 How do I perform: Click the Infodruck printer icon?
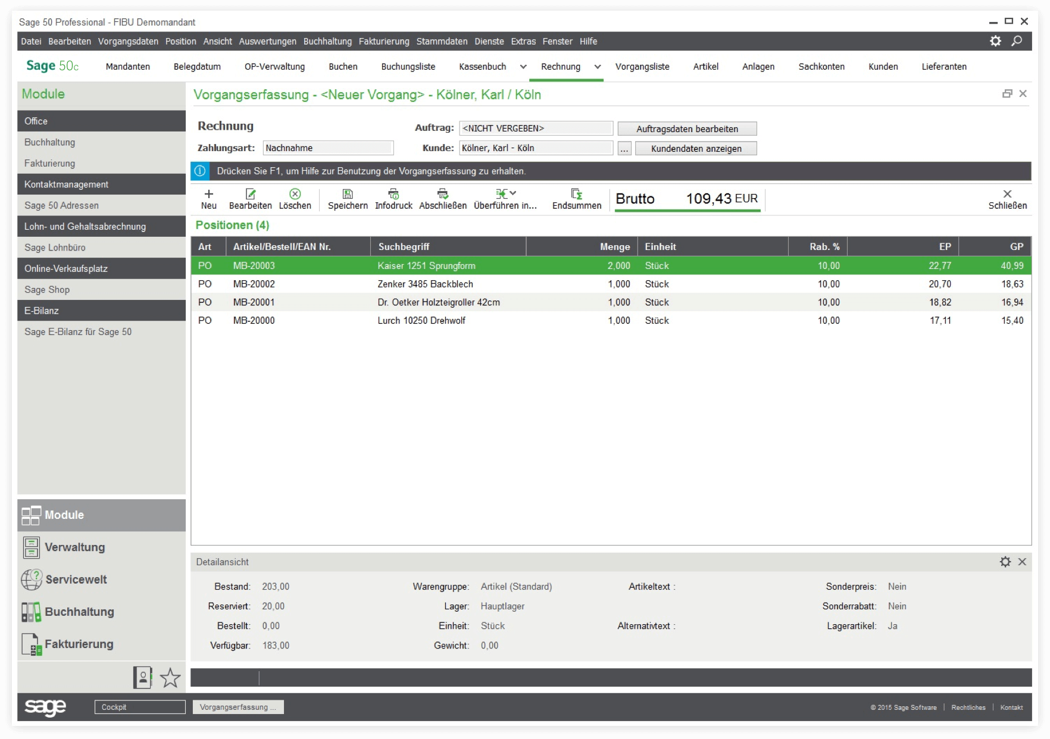point(393,194)
